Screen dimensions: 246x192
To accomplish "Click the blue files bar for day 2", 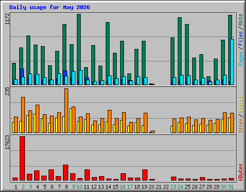I will pyautogui.click(x=22, y=73).
